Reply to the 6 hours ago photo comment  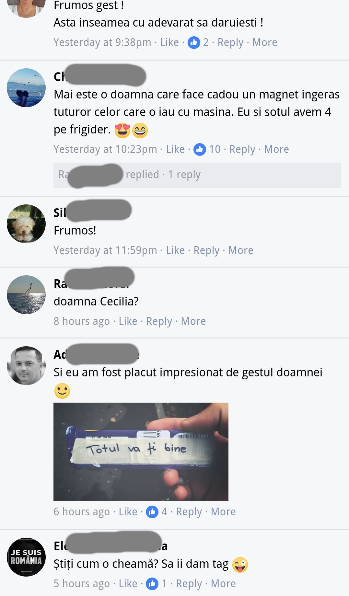189,512
